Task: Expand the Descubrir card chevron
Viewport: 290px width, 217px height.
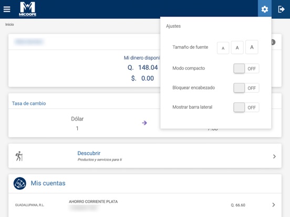Action: pyautogui.click(x=274, y=157)
